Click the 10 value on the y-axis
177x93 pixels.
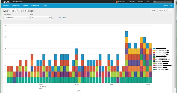[x=5, y=25]
